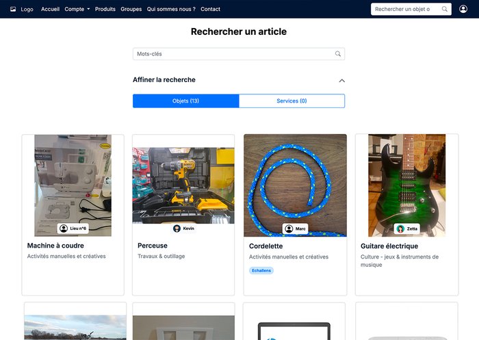Switch to the Services (0) tab
The width and height of the screenshot is (479, 340).
coord(292,101)
